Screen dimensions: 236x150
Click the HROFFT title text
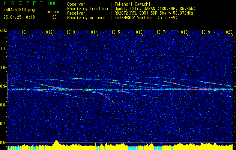coord(23,3)
